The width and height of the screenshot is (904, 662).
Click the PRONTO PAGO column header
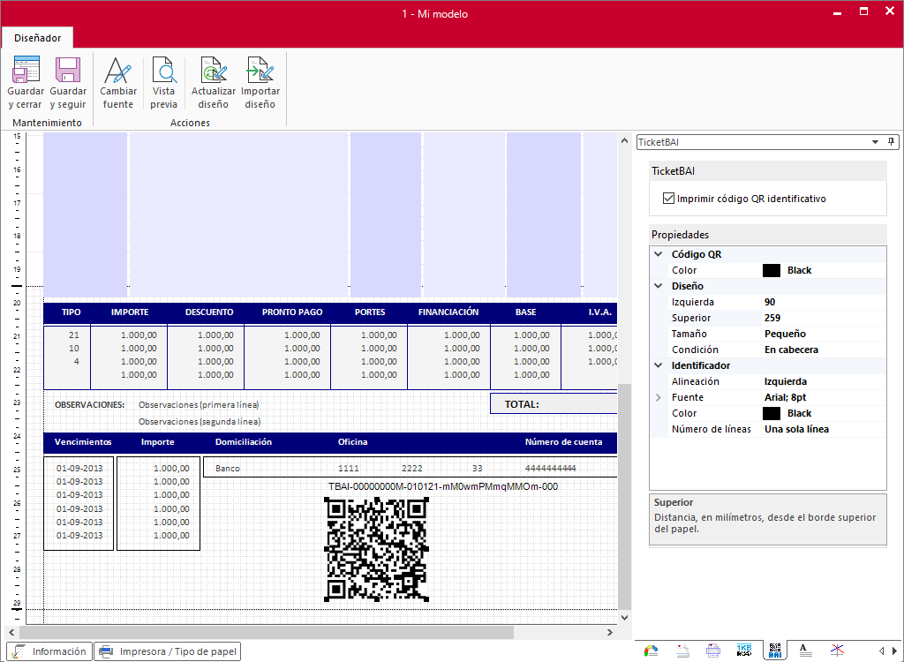point(292,312)
